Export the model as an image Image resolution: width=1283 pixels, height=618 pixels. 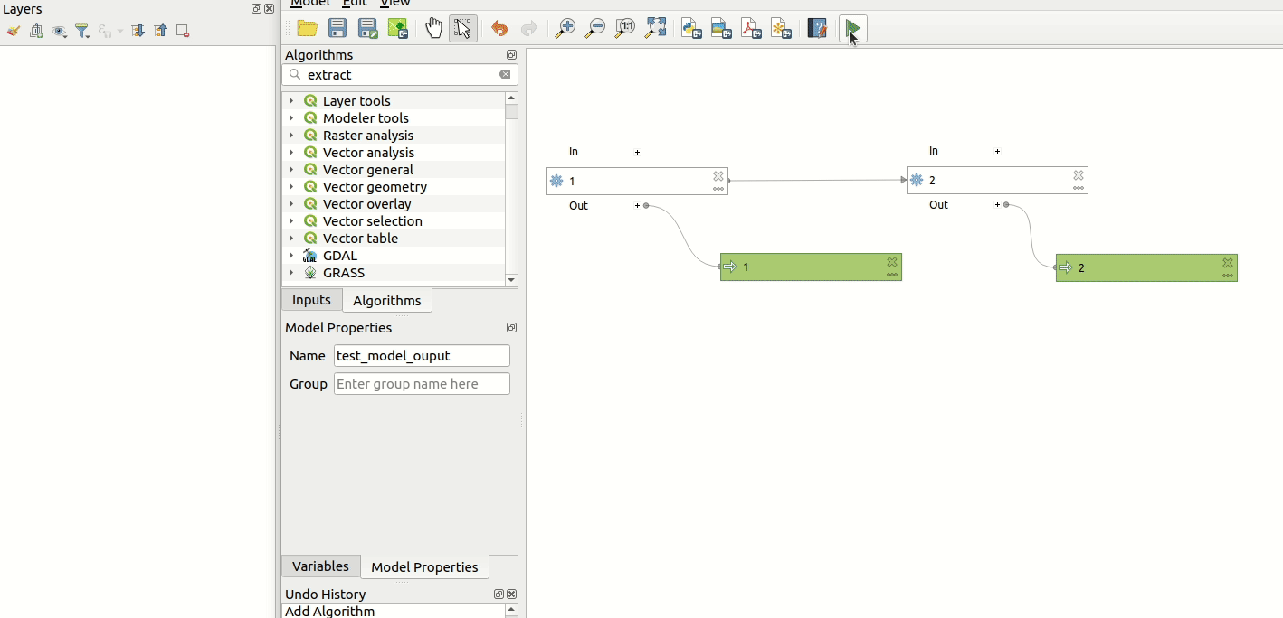[x=721, y=29]
